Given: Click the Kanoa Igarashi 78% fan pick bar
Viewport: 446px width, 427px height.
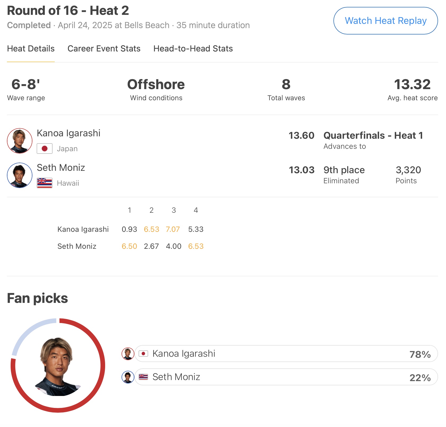Looking at the screenshot, I should pos(286,354).
